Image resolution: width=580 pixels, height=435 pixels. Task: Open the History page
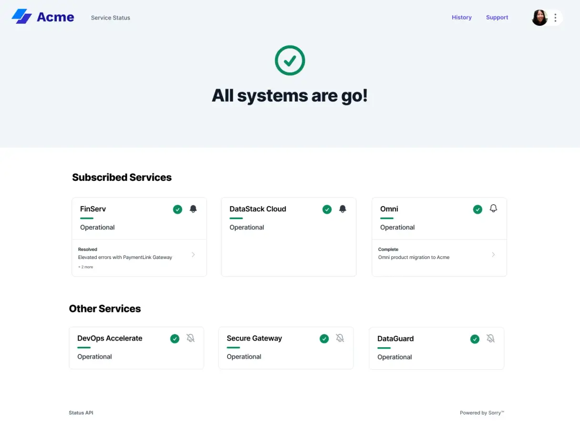461,18
